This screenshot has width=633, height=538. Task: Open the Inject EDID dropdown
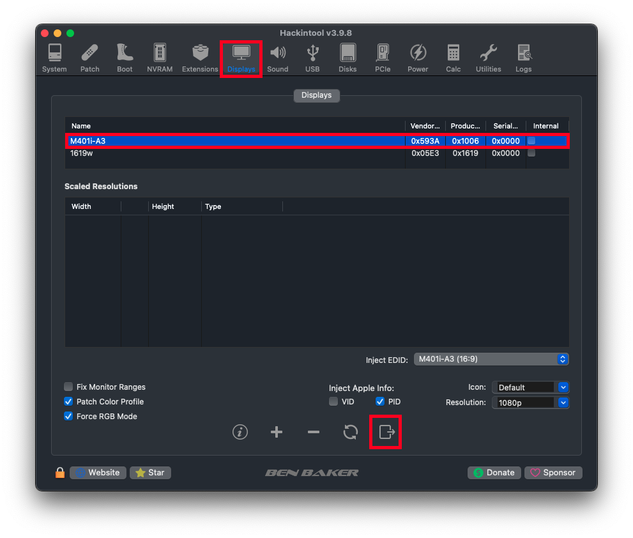(491, 359)
